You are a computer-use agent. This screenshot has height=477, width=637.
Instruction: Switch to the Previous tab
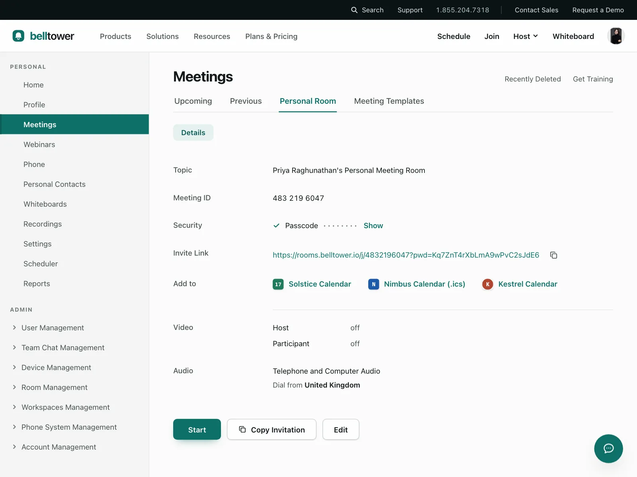click(246, 101)
